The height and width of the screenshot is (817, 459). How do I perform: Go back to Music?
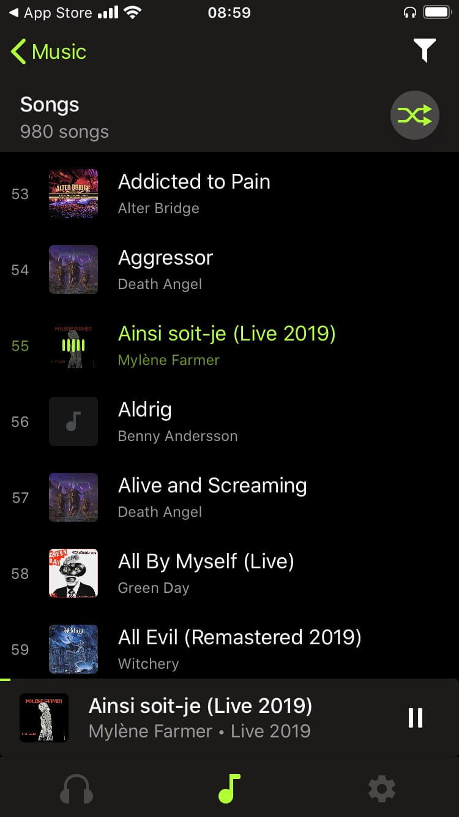(49, 51)
